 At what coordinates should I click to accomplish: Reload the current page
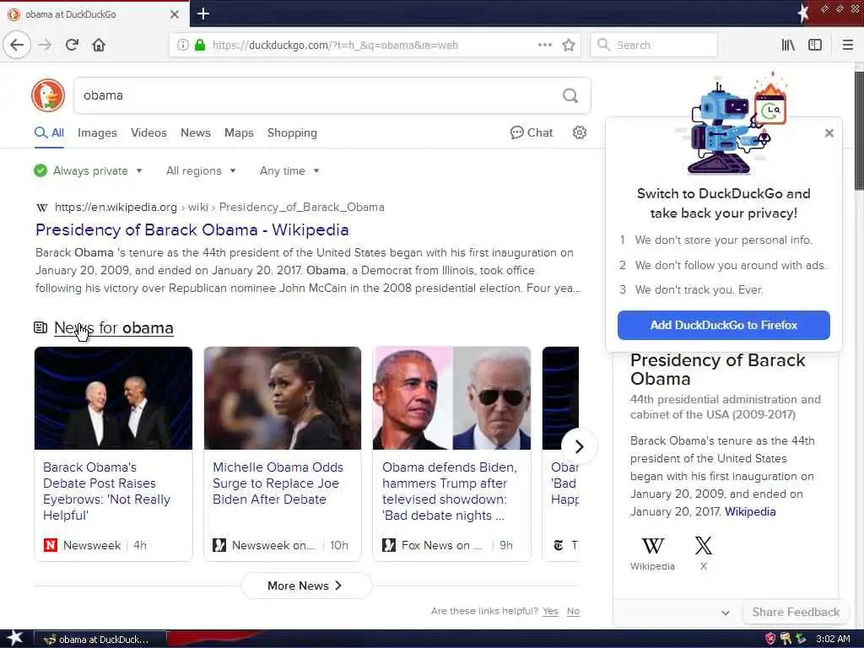tap(73, 45)
